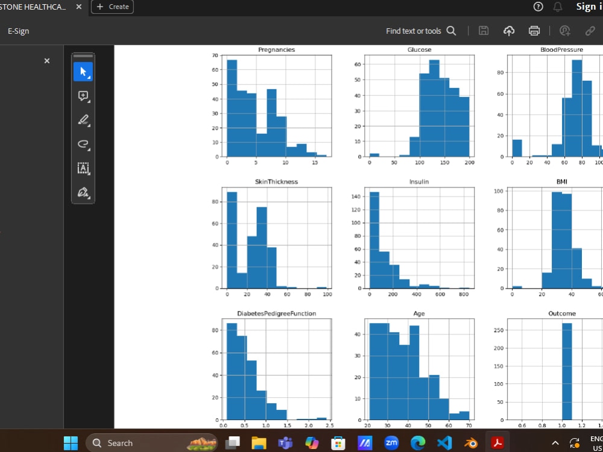The image size is (603, 452).
Task: Click the Outcome chart title
Action: tap(562, 313)
